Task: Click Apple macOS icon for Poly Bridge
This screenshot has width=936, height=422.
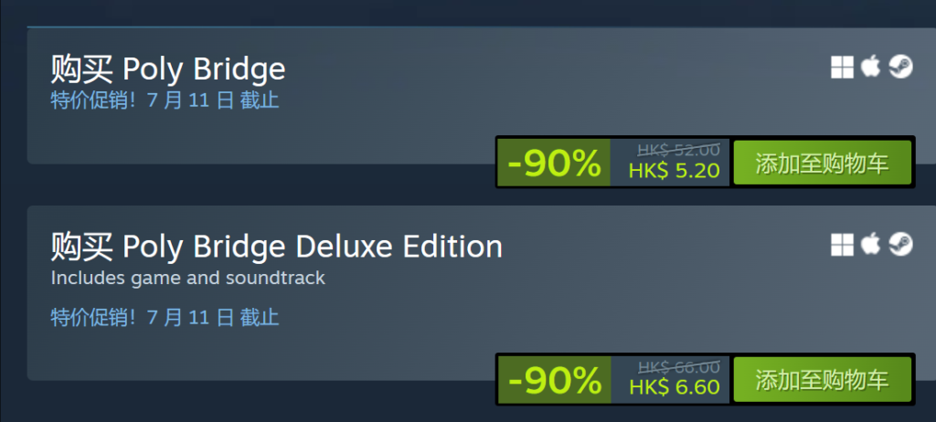Action: coord(870,67)
